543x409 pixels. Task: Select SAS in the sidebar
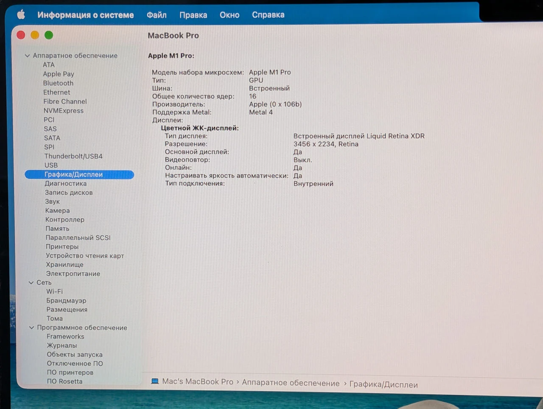click(x=50, y=129)
